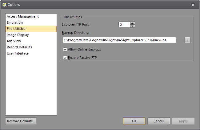Show the Record Defaults category
Viewport: 200px width, 130px height.
(19, 47)
